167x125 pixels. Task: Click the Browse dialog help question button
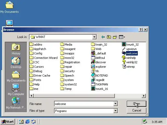pos(141,29)
